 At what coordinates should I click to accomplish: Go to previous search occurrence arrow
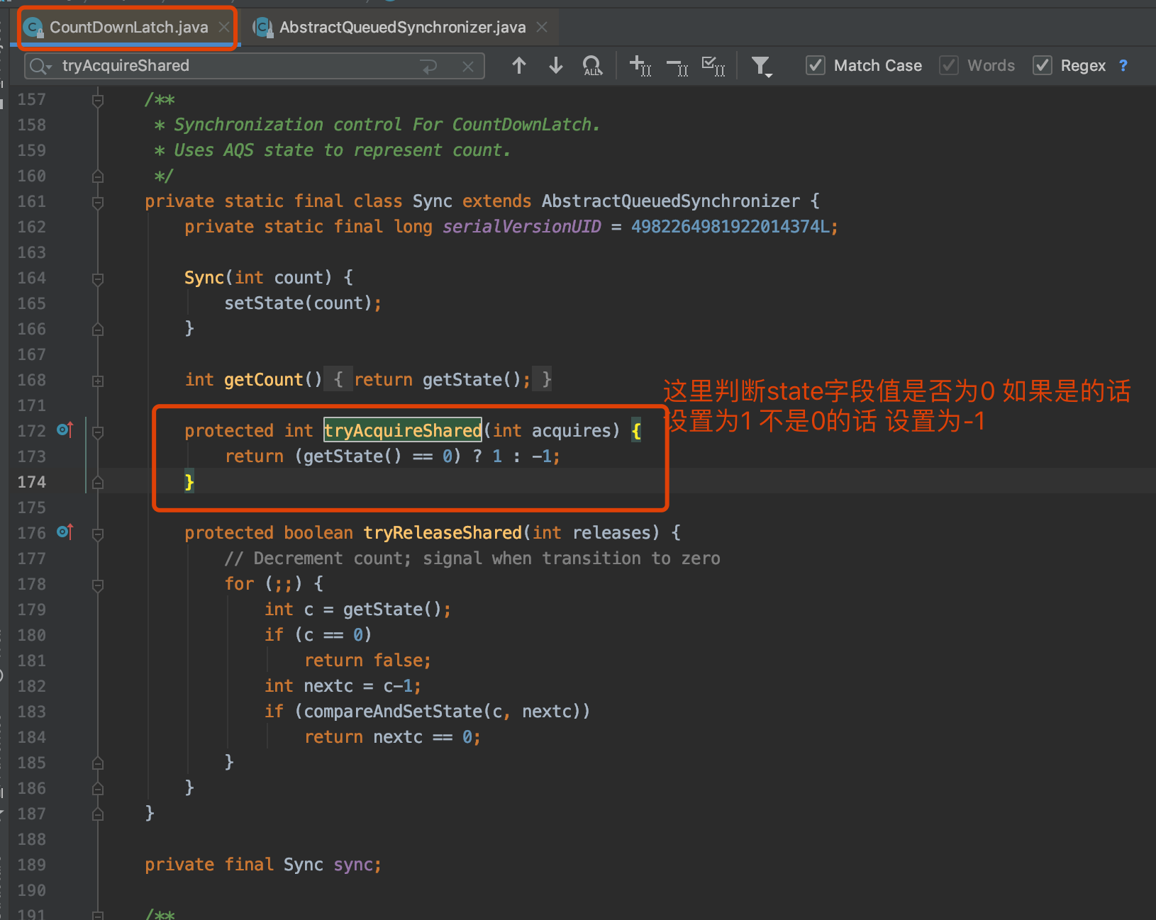pyautogui.click(x=519, y=66)
